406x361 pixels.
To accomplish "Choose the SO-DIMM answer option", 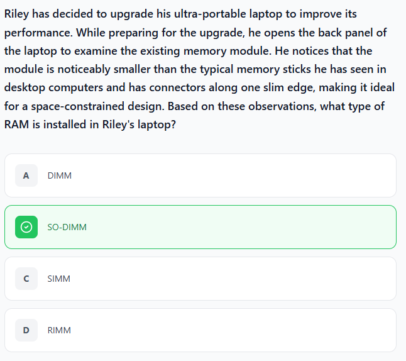I will [200, 227].
